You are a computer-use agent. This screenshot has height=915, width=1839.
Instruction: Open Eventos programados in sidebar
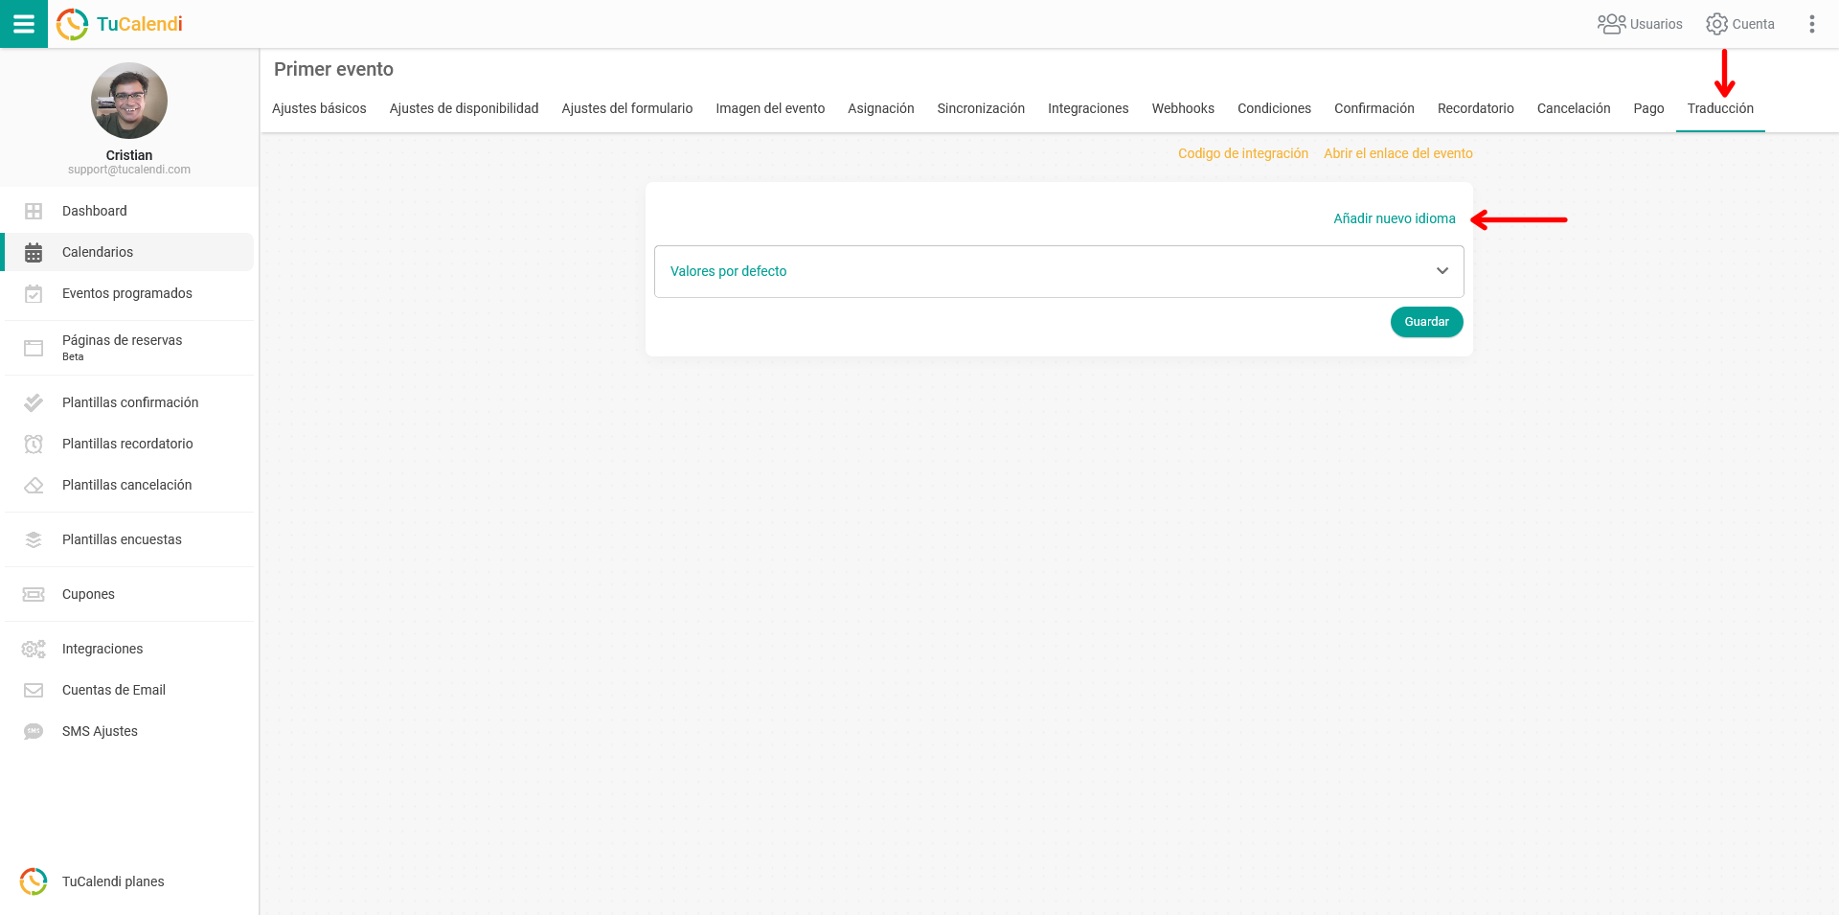(x=126, y=293)
